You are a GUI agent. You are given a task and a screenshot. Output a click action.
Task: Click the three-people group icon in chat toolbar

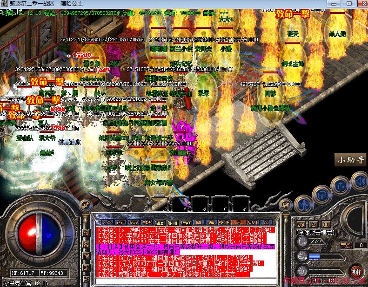point(147,222)
